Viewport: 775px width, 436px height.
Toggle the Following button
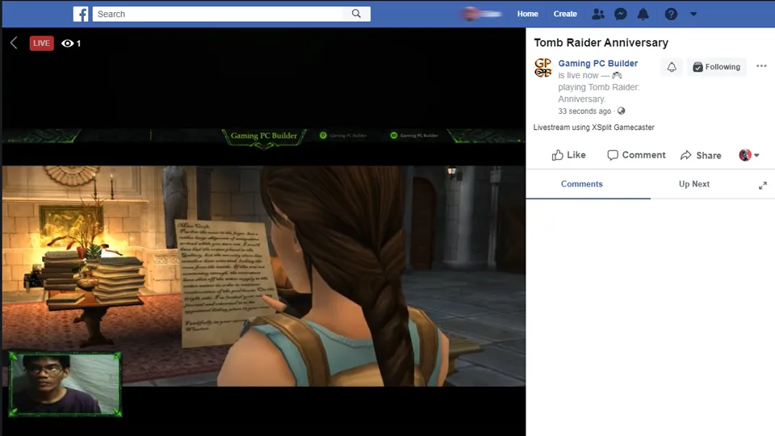717,67
